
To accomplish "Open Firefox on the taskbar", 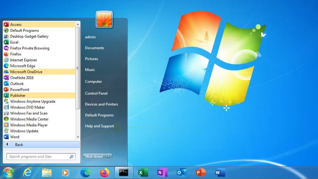I will (104, 173).
